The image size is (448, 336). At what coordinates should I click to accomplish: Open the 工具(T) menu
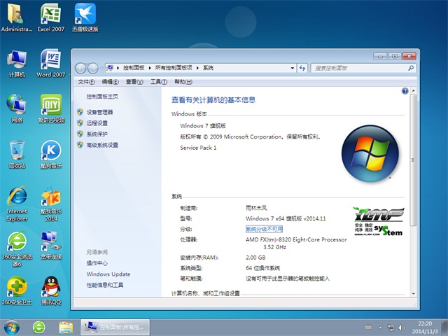tap(159, 82)
